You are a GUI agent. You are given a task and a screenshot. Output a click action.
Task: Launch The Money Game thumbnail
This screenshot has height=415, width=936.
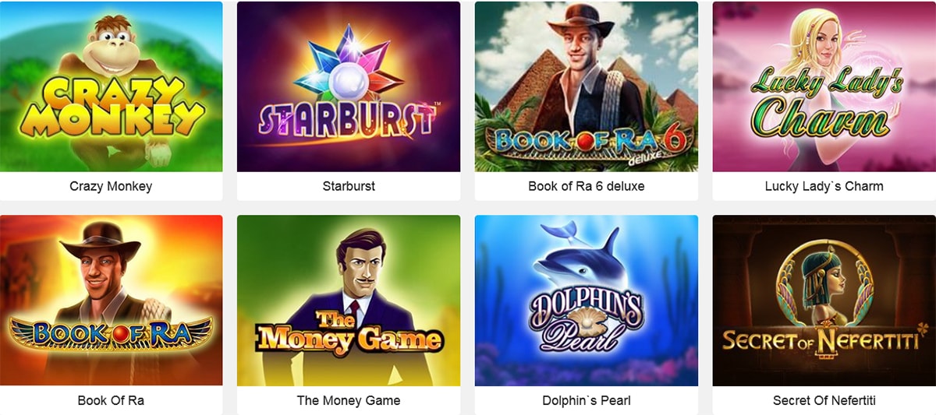click(349, 301)
